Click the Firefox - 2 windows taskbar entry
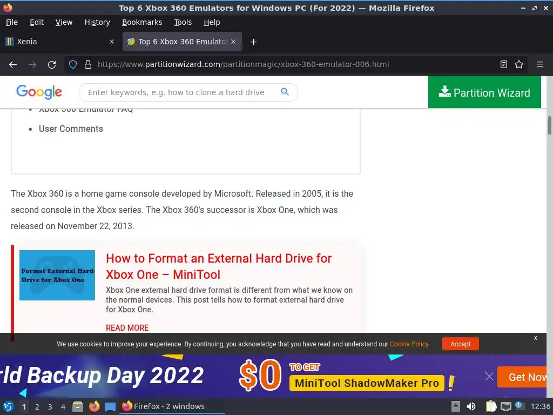 [x=172, y=406]
